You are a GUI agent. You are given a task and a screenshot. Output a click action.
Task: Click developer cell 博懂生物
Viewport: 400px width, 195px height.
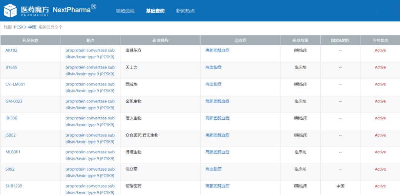[133, 152]
